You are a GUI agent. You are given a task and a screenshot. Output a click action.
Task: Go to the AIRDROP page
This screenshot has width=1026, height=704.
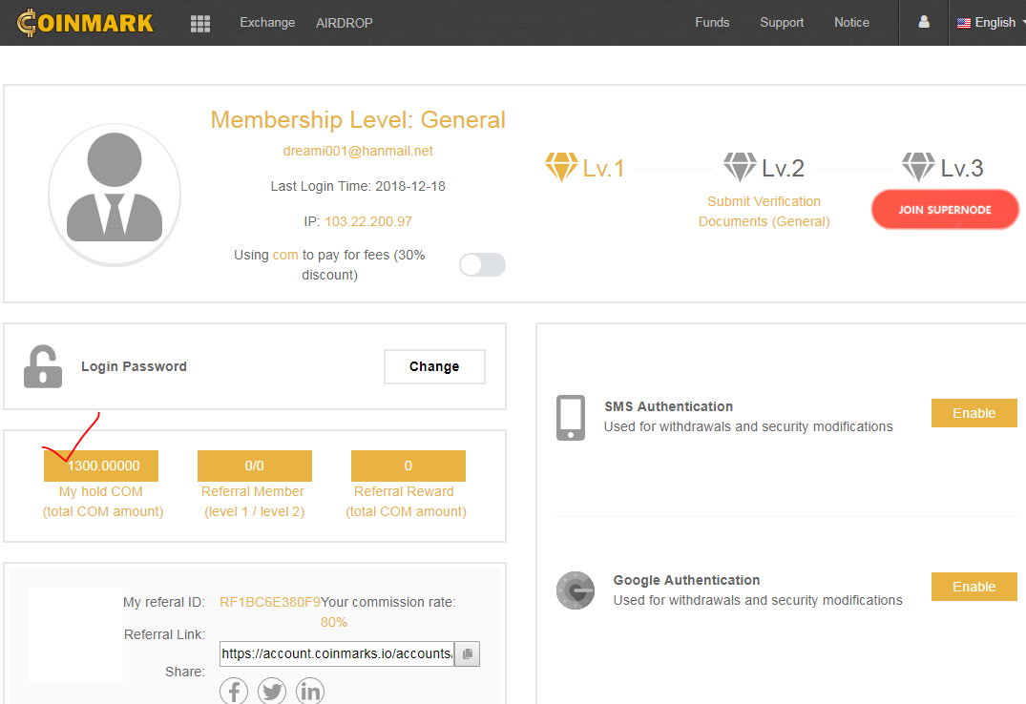(345, 23)
